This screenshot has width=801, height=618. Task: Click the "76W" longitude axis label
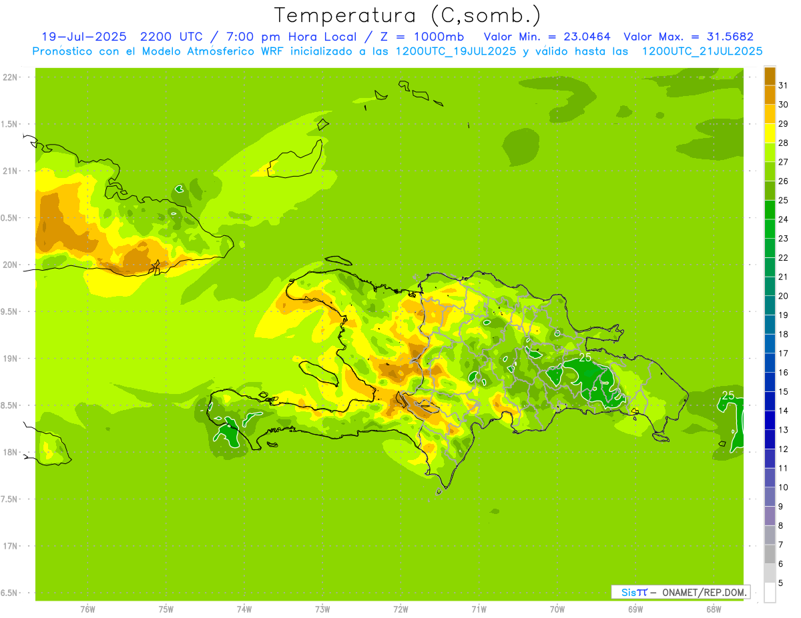coord(87,609)
